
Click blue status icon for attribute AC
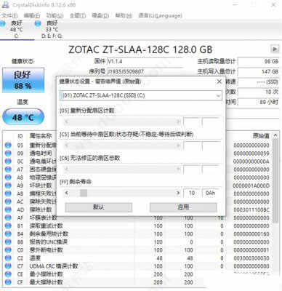pos(8,202)
